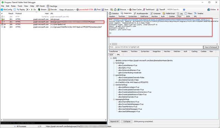220x128 pixels.
Task: Click the Find text box in request pane
Action: (156, 47)
